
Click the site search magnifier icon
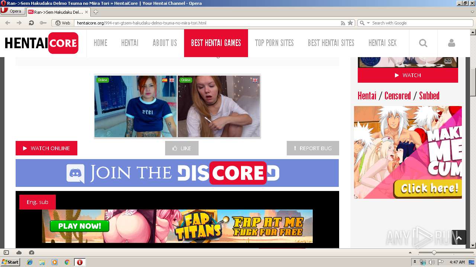point(423,43)
